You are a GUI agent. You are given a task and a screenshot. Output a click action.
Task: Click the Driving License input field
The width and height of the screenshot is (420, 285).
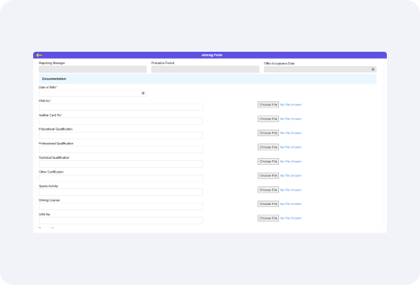pyautogui.click(x=121, y=206)
